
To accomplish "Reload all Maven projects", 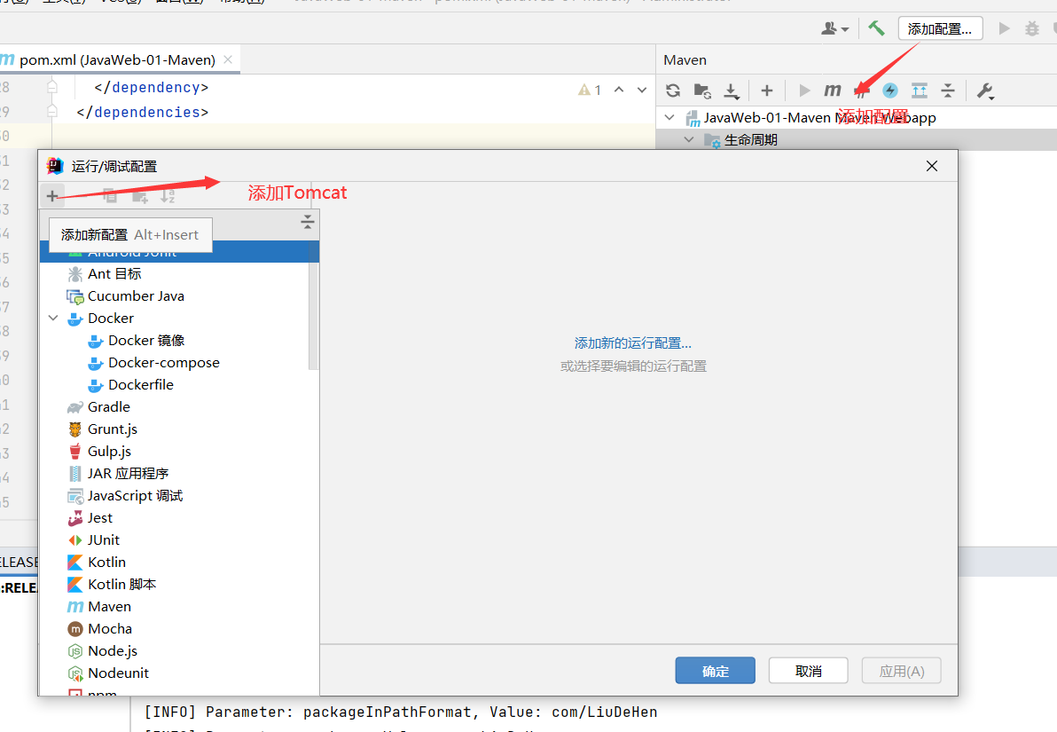I will (x=673, y=91).
